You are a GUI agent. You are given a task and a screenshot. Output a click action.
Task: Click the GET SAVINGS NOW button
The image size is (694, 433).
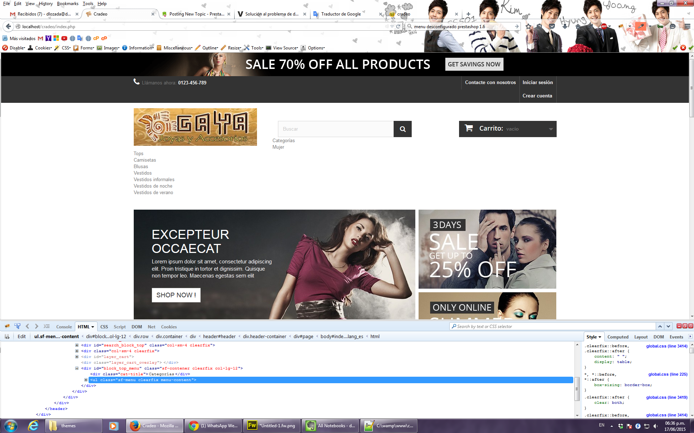pyautogui.click(x=474, y=65)
